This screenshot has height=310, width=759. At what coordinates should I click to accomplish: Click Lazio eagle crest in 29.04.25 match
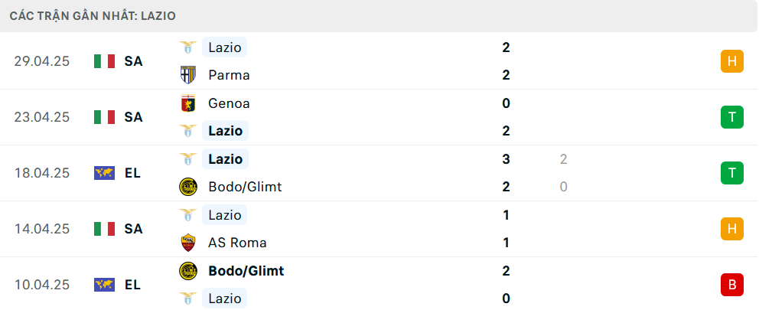click(187, 47)
